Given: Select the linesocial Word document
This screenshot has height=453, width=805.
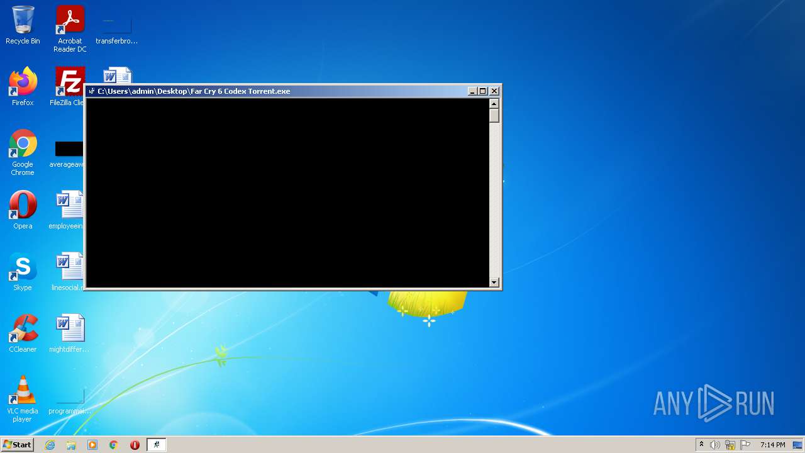Looking at the screenshot, I should pyautogui.click(x=67, y=272).
